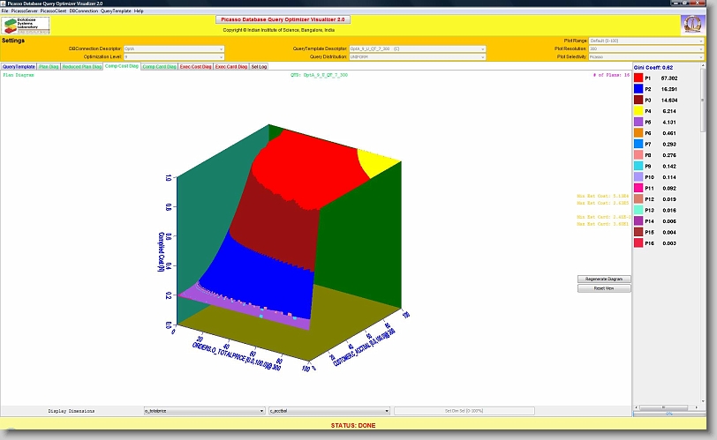Click the Reset View button
Screen dimensions: 717x440
tap(605, 288)
